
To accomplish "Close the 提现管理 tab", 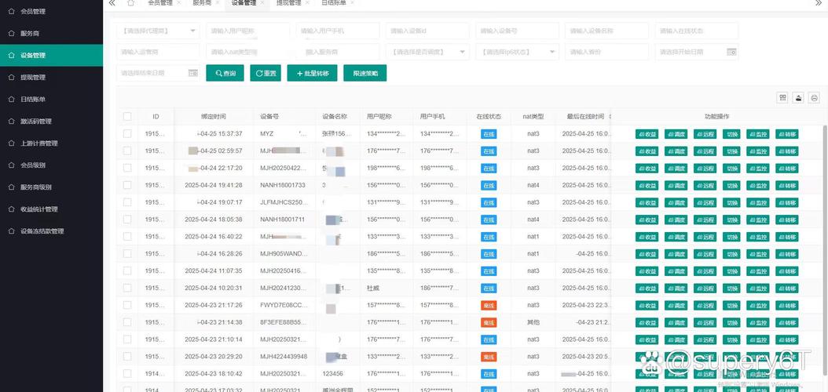I will coord(307,2).
